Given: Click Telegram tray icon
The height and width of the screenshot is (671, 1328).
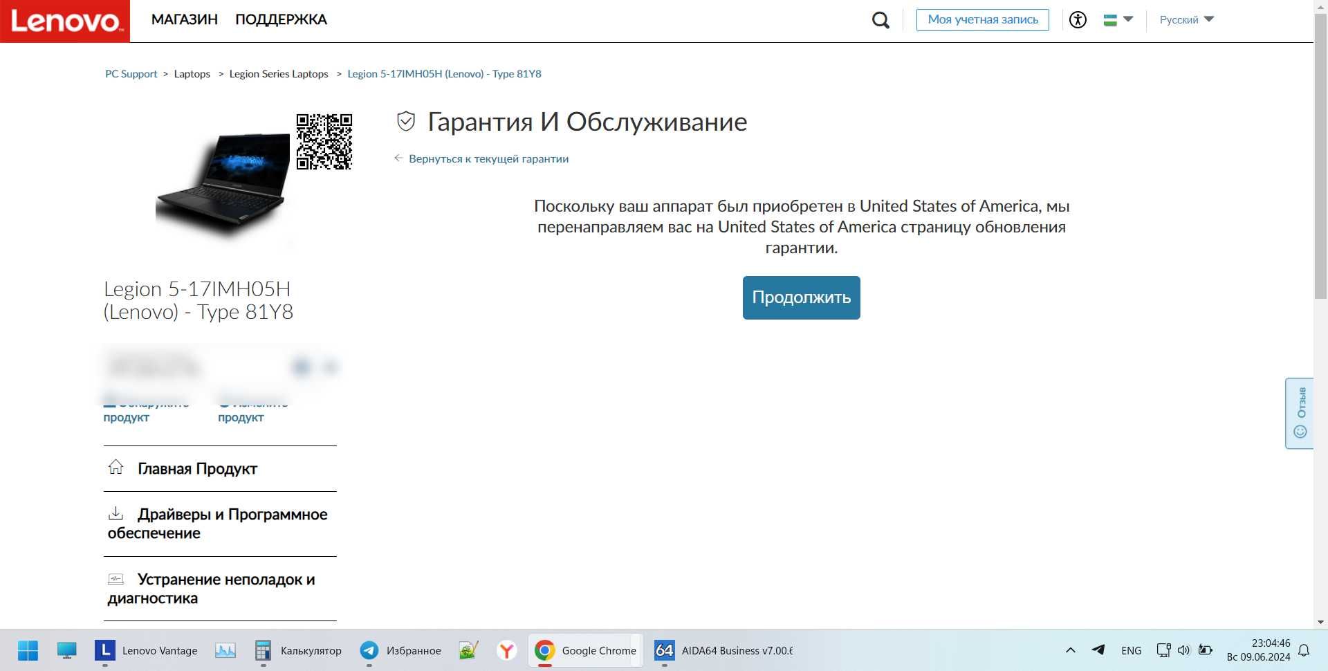Looking at the screenshot, I should (x=1098, y=650).
